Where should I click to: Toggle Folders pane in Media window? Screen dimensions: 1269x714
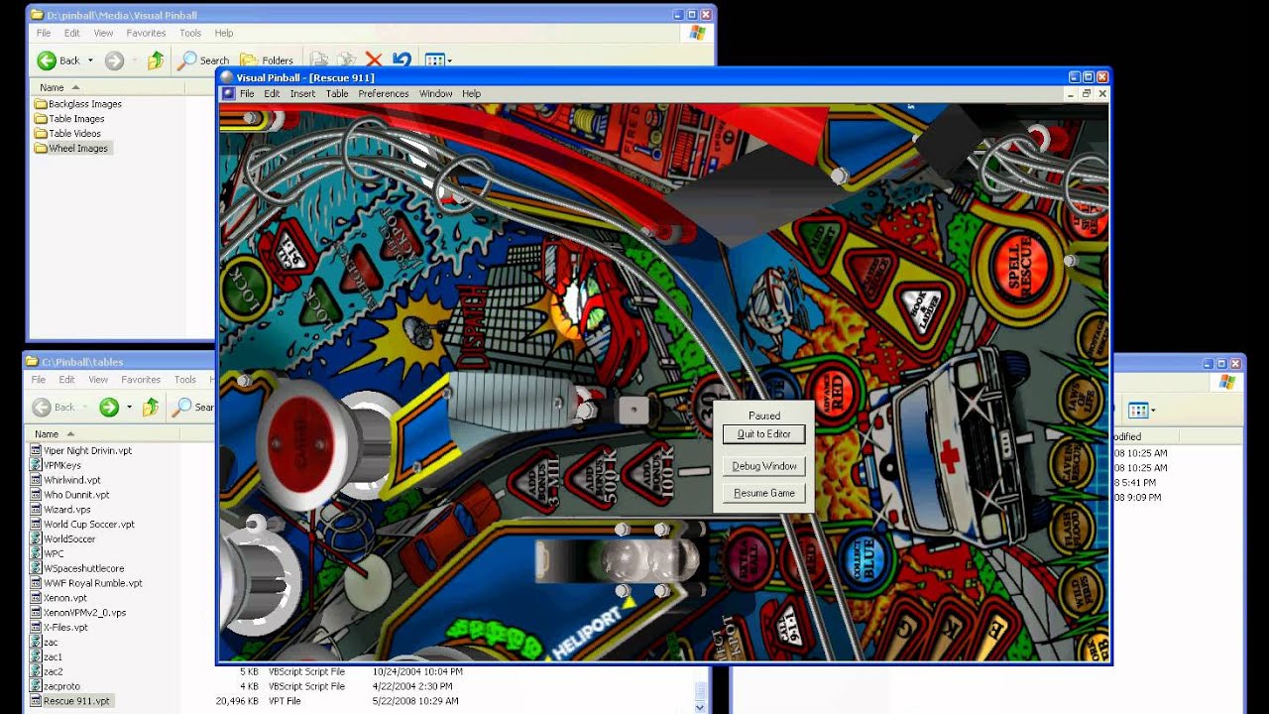[x=267, y=60]
